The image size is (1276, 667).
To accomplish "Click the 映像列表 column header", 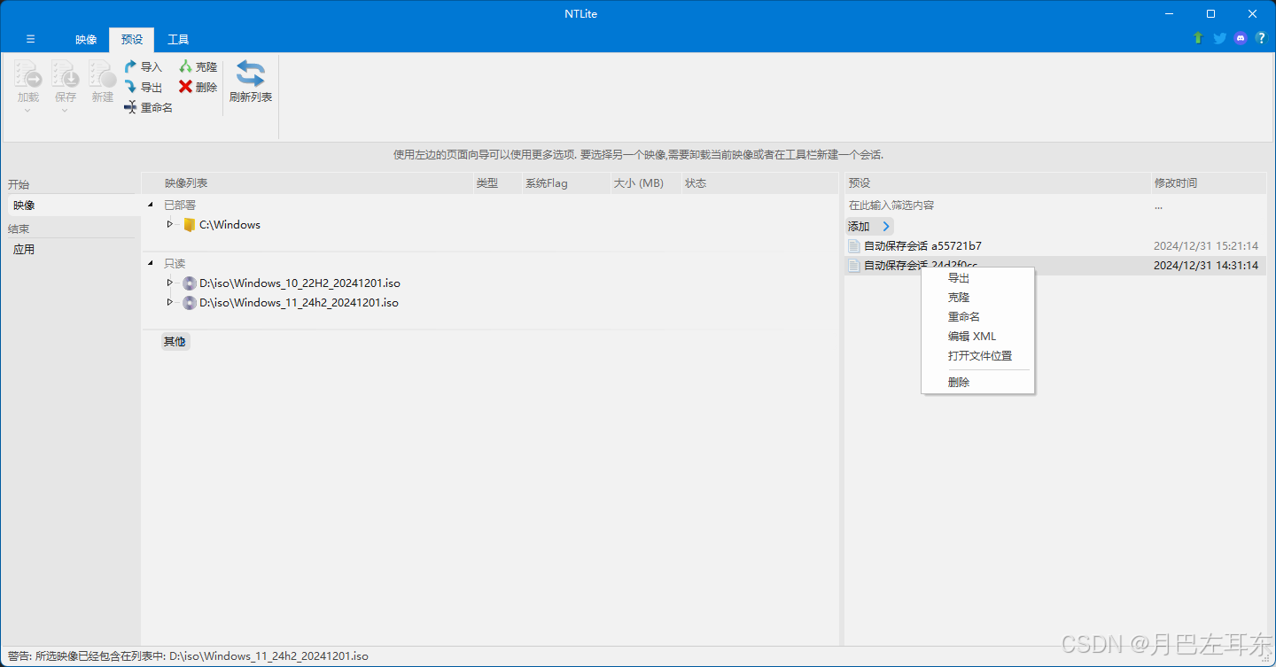I will 186,183.
